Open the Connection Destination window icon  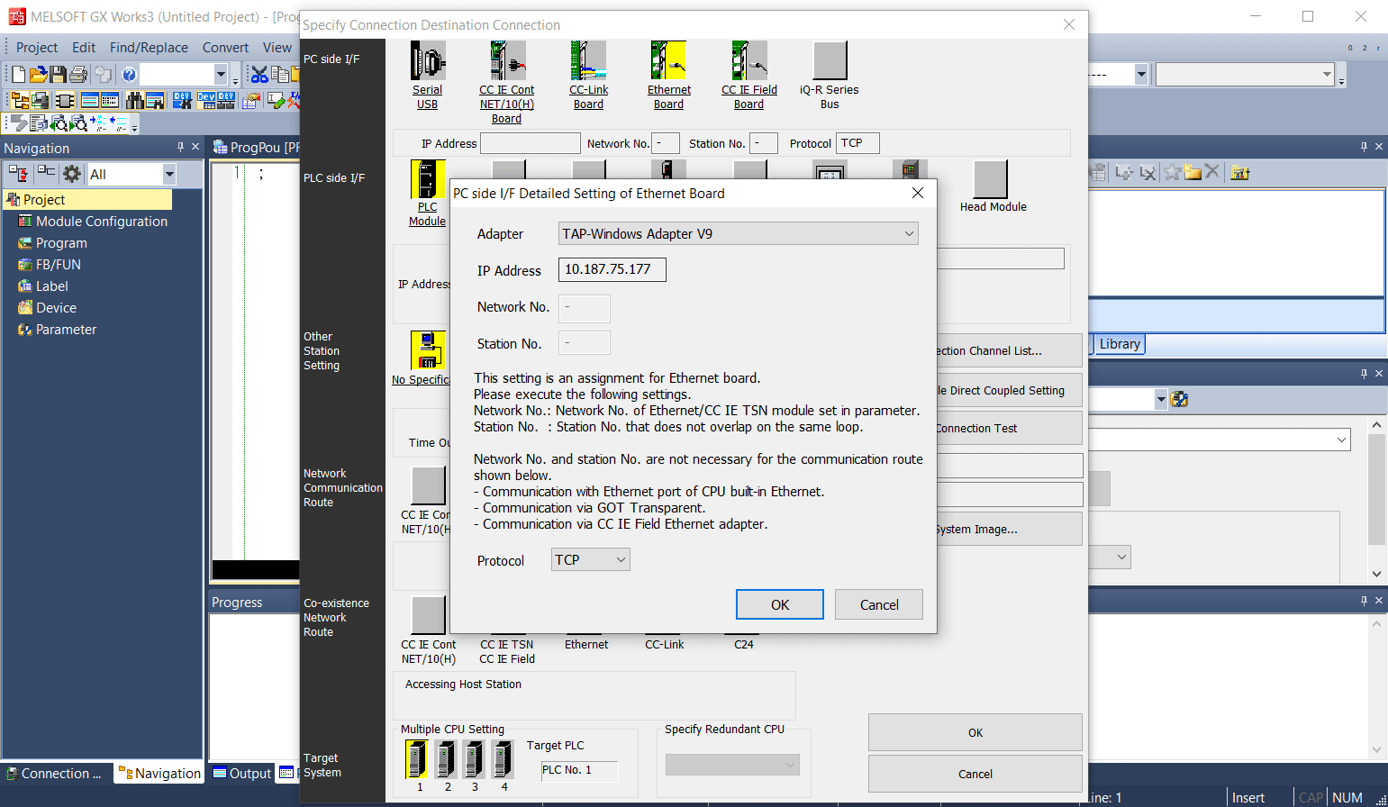coord(40,100)
